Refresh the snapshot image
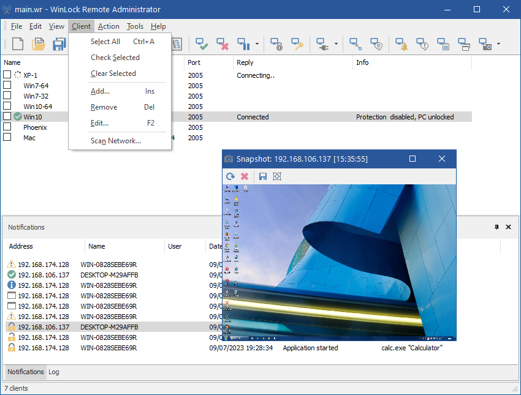The height and width of the screenshot is (395, 521). point(230,176)
